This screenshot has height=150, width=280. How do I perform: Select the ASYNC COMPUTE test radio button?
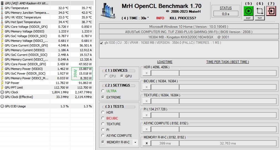point(103,135)
